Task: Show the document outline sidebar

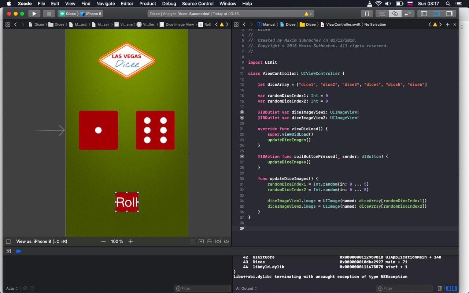Action: tap(8, 241)
